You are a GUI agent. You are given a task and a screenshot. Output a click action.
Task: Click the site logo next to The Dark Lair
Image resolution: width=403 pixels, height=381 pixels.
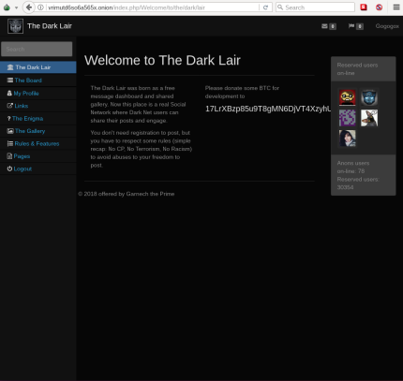[15, 26]
